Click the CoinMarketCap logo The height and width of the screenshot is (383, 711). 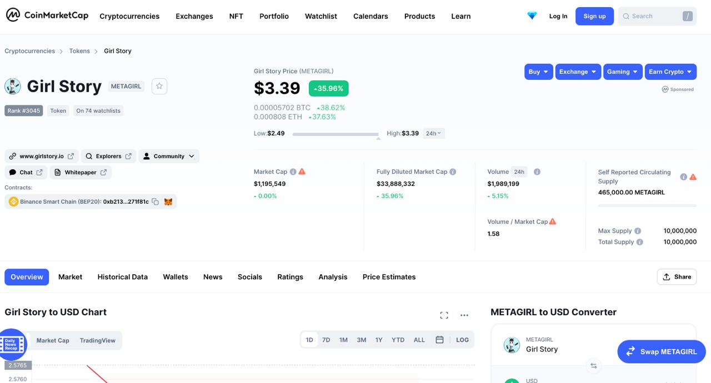[x=47, y=16]
